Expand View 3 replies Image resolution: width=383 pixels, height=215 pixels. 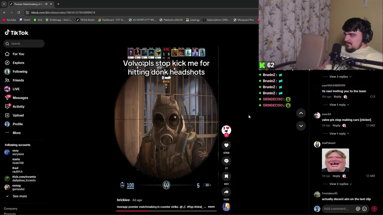pos(341,76)
